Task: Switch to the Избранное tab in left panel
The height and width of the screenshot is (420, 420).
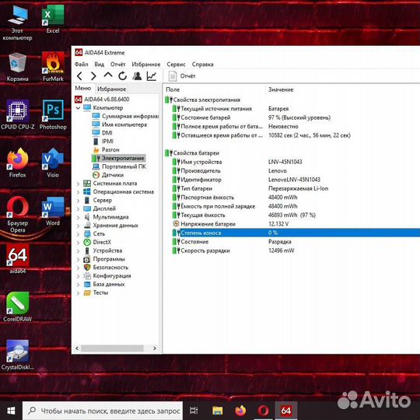Action: (111, 89)
